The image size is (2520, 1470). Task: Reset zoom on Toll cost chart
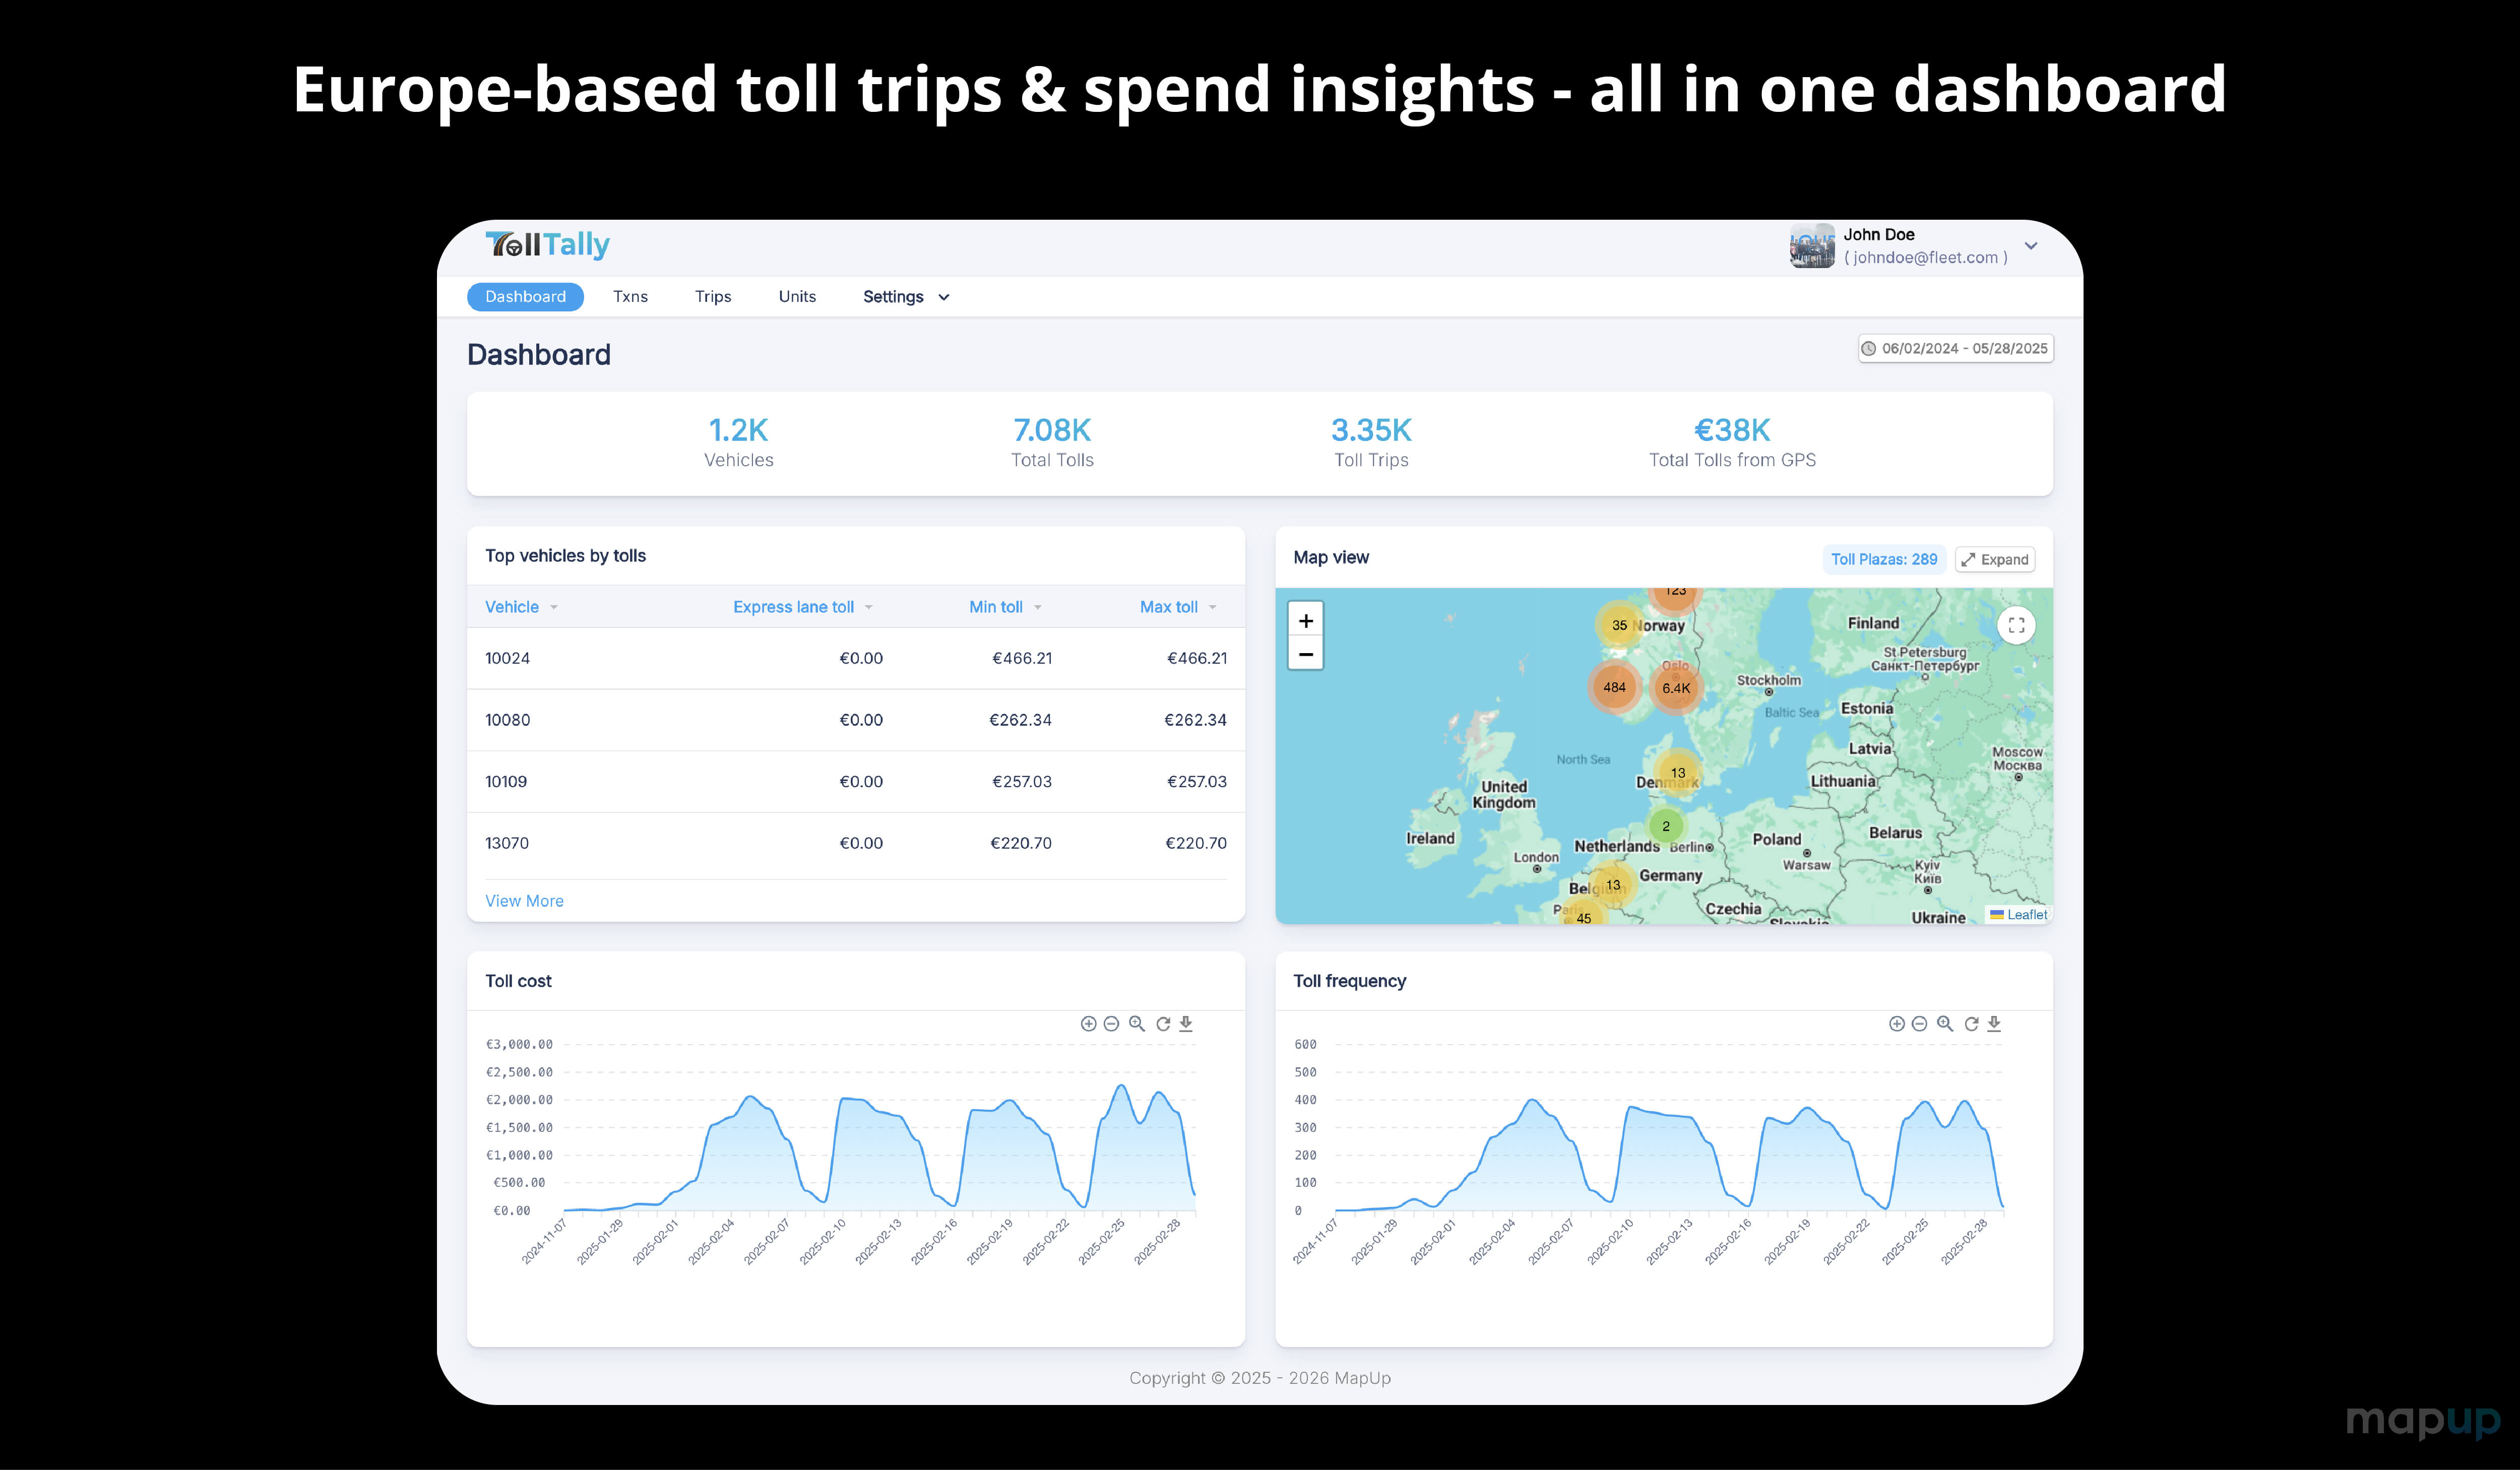(1163, 1023)
